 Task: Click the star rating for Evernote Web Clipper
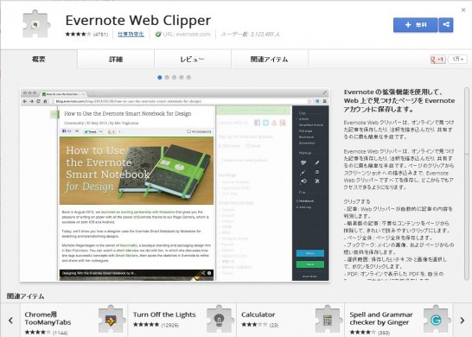[78, 35]
